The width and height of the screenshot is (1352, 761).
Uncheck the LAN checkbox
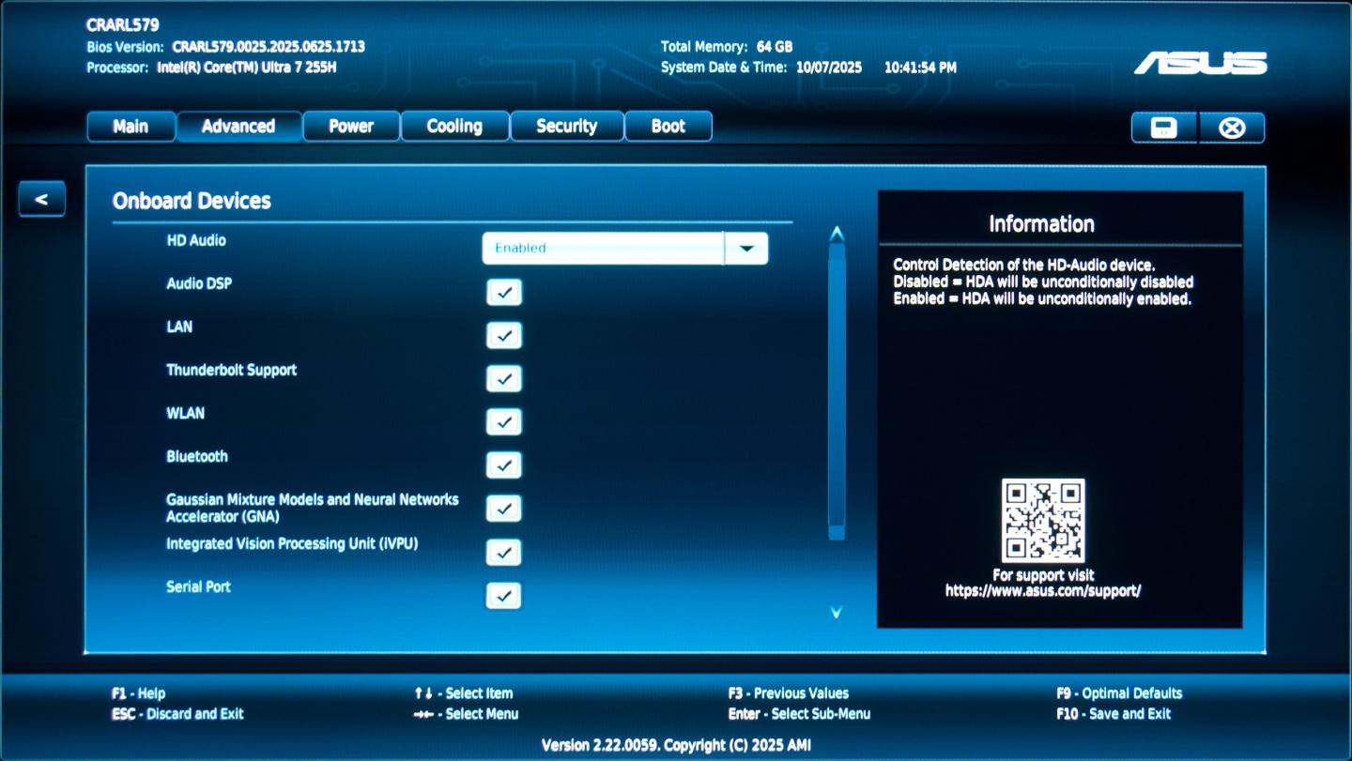tap(504, 335)
